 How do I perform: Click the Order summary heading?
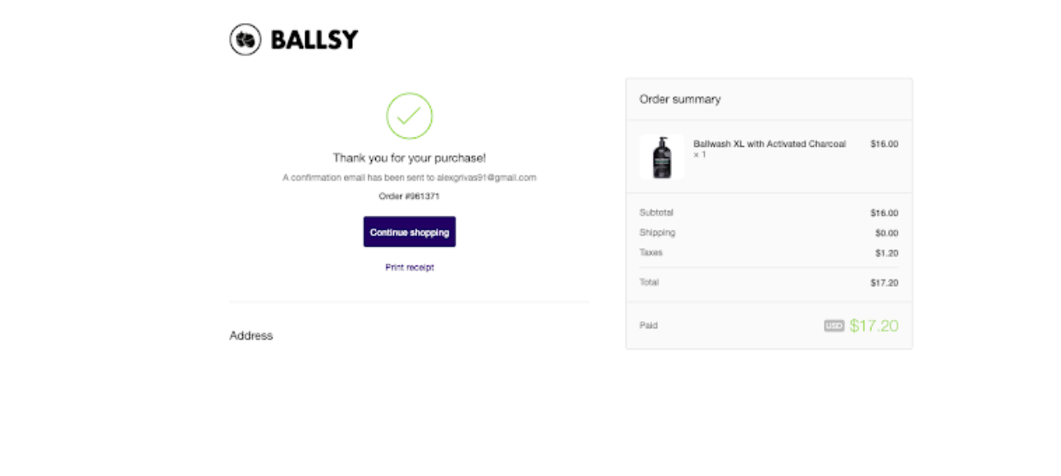point(680,99)
